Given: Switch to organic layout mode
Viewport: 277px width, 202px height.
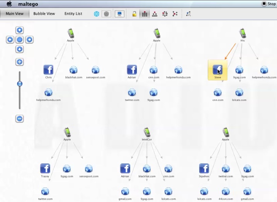Looking at the screenshot, I should [x=175, y=14].
